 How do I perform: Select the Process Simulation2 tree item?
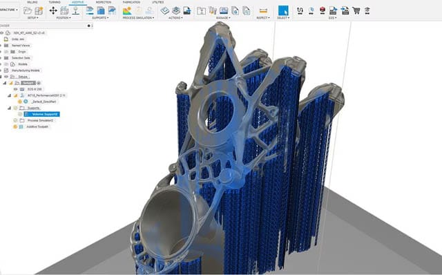click(x=40, y=120)
